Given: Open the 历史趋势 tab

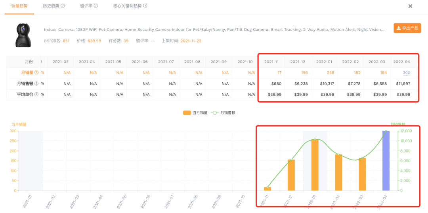Looking at the screenshot, I should 51,6.
